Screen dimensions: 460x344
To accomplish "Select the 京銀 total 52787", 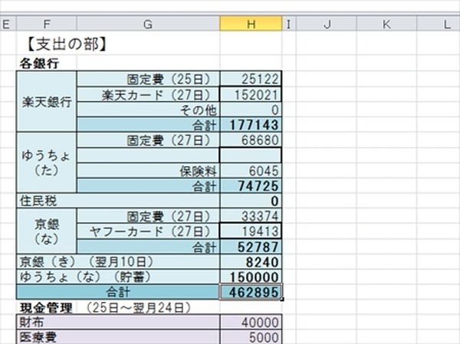I will [251, 247].
